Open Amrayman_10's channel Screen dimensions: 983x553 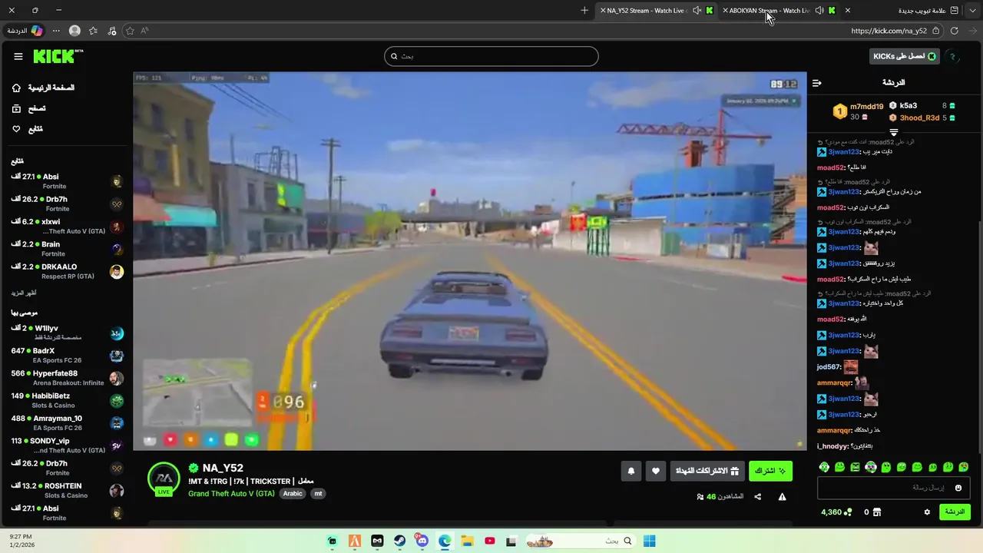[67, 423]
